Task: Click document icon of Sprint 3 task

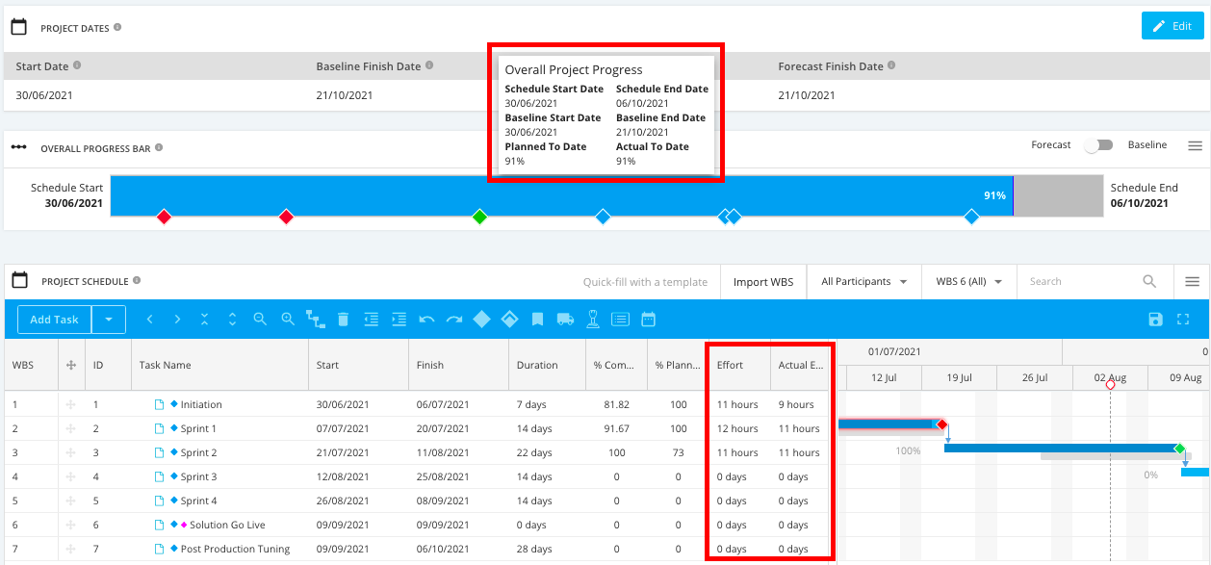Action: [x=160, y=476]
